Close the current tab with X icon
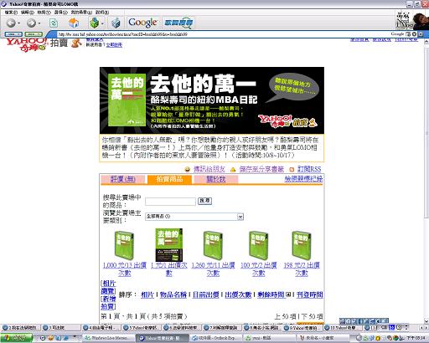The image size is (429, 343). tap(421, 34)
